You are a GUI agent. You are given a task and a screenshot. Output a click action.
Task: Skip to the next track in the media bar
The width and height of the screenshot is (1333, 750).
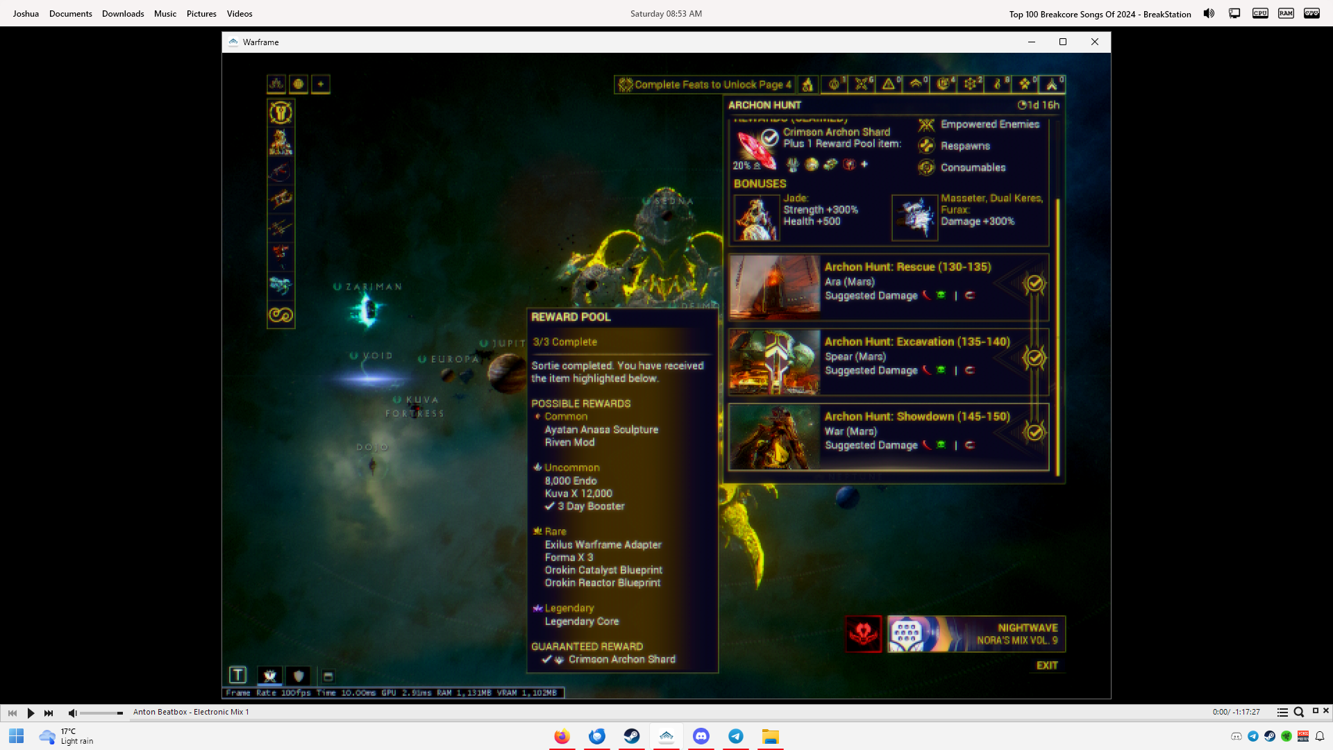pyautogui.click(x=49, y=712)
